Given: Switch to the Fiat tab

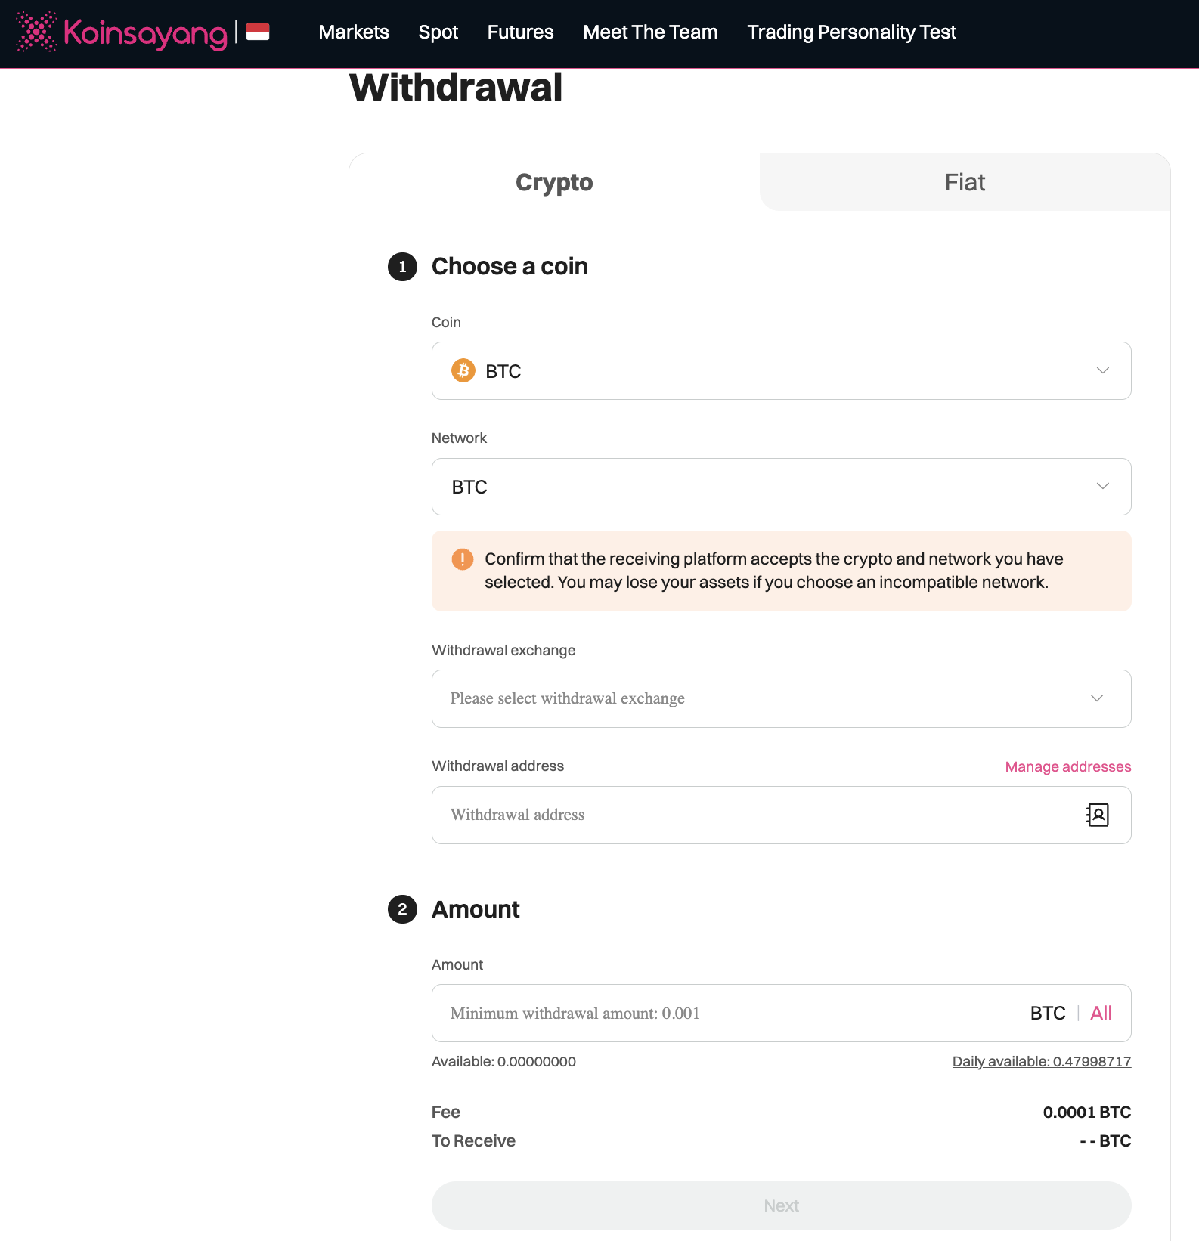Looking at the screenshot, I should (x=964, y=182).
